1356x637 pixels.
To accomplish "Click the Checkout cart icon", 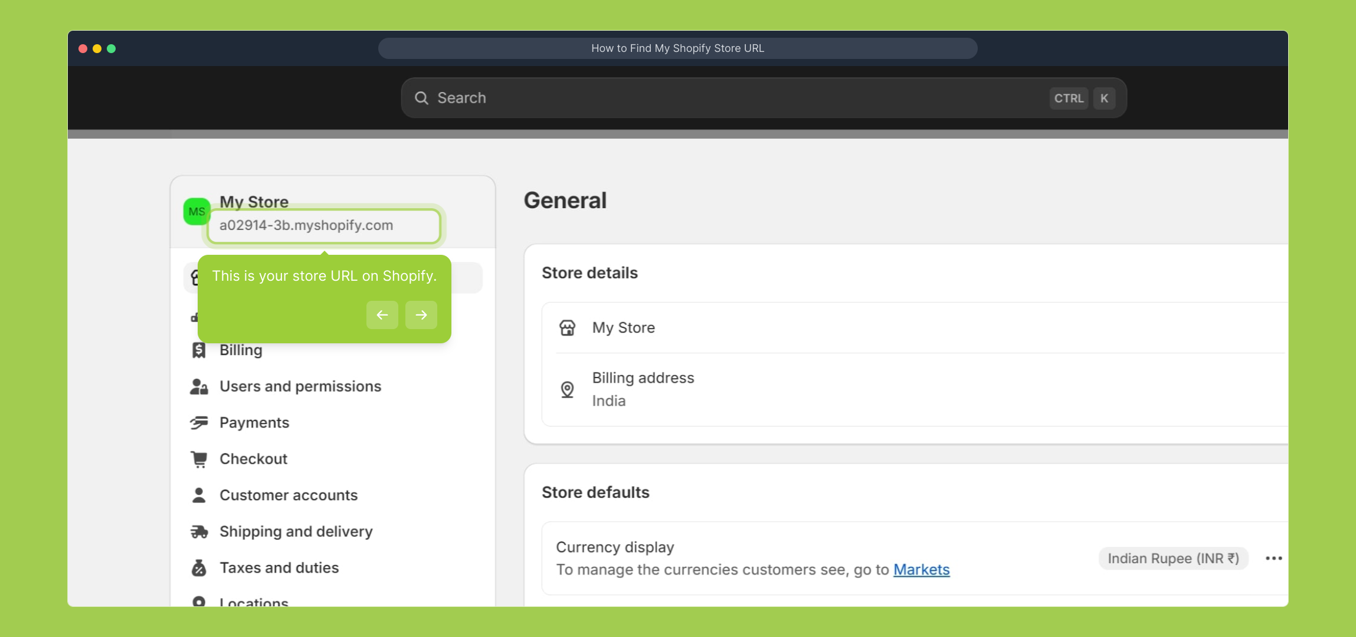I will 199,459.
